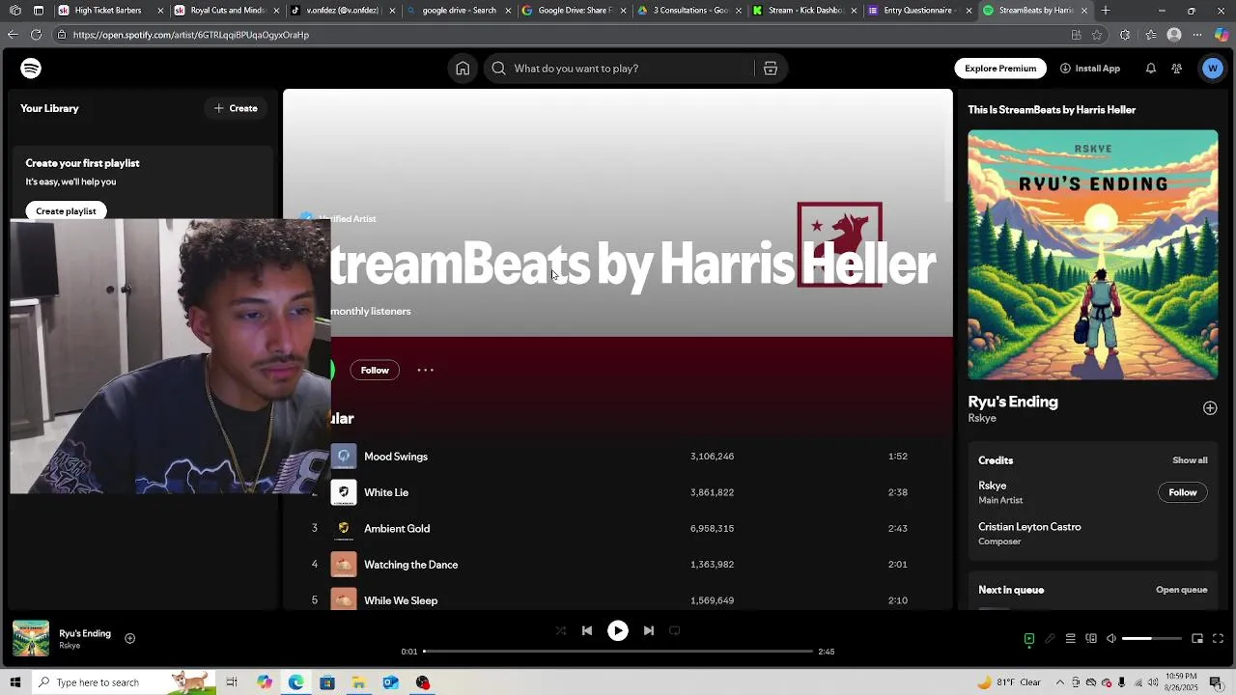Go to Spotify Home via house icon
This screenshot has height=695, width=1236.
pyautogui.click(x=463, y=69)
